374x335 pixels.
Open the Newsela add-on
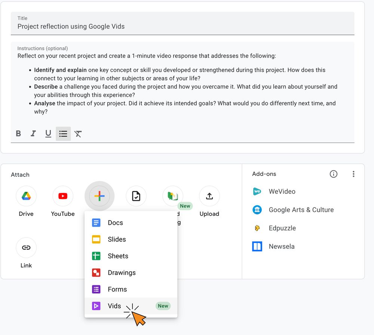[273, 246]
